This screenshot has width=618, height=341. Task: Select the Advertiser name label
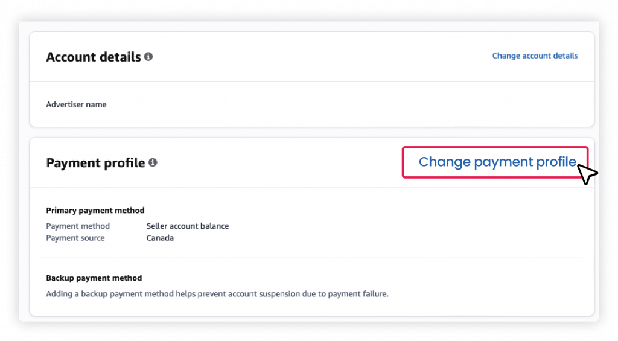coord(76,104)
